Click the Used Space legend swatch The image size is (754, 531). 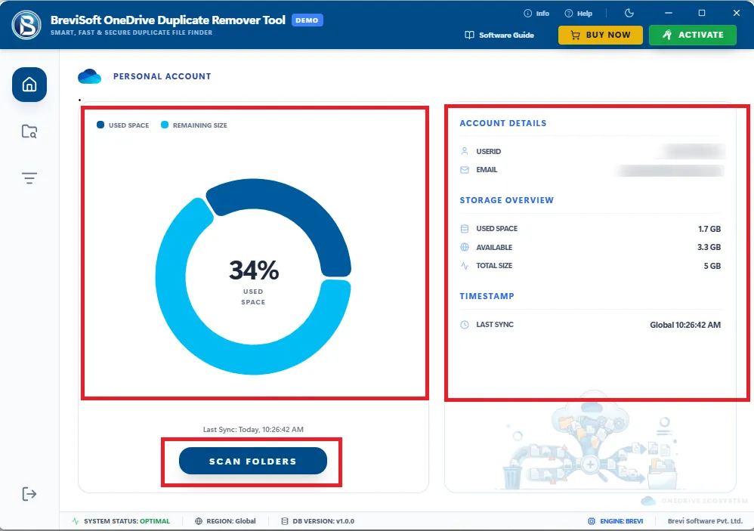(100, 125)
